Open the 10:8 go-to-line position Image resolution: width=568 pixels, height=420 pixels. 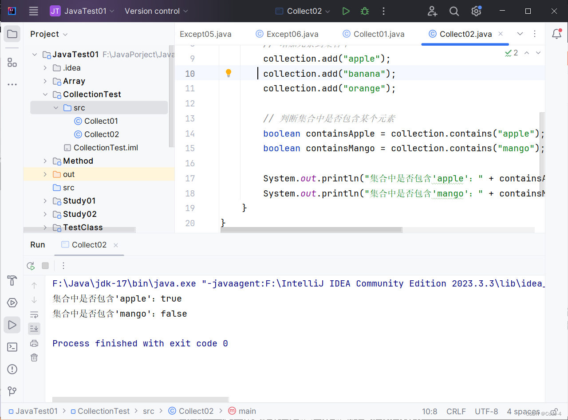430,412
